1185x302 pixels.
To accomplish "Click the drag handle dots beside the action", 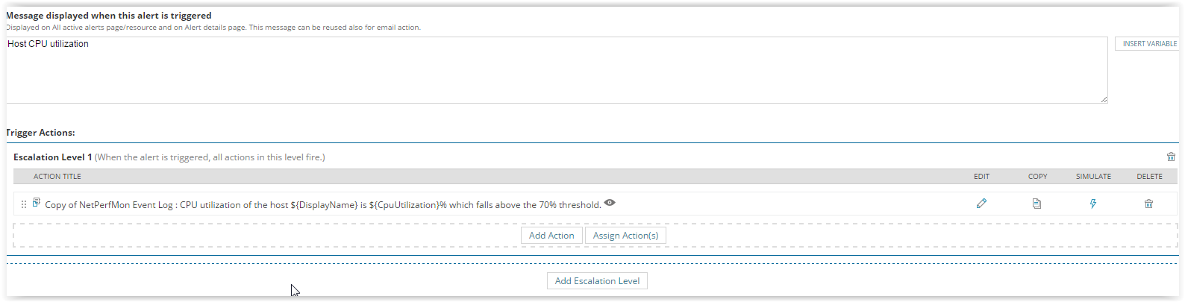I will (24, 204).
